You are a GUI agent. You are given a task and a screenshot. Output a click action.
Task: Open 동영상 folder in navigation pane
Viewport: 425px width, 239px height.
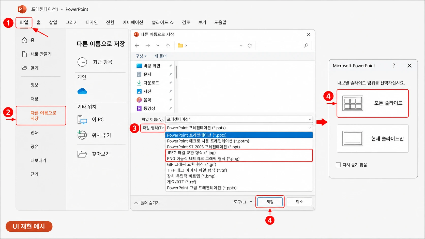click(x=146, y=108)
